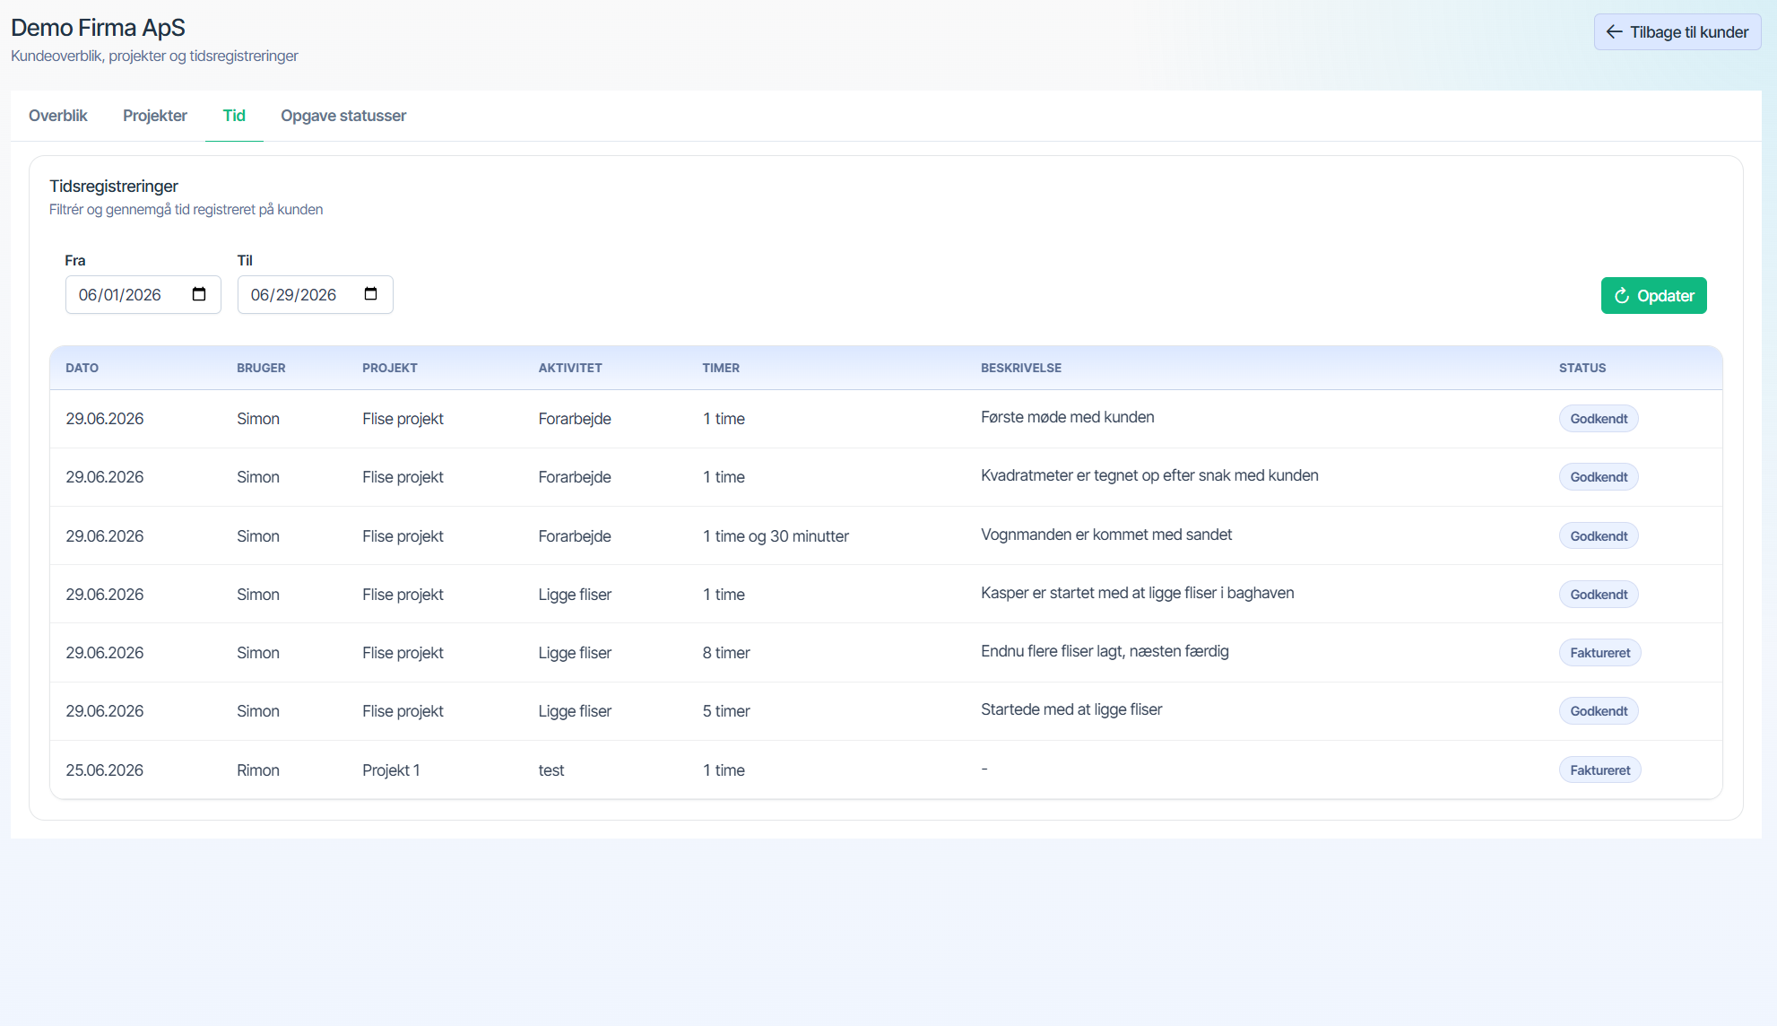Click user name Rimon
Screen dimensions: 1777x1026
[258, 770]
